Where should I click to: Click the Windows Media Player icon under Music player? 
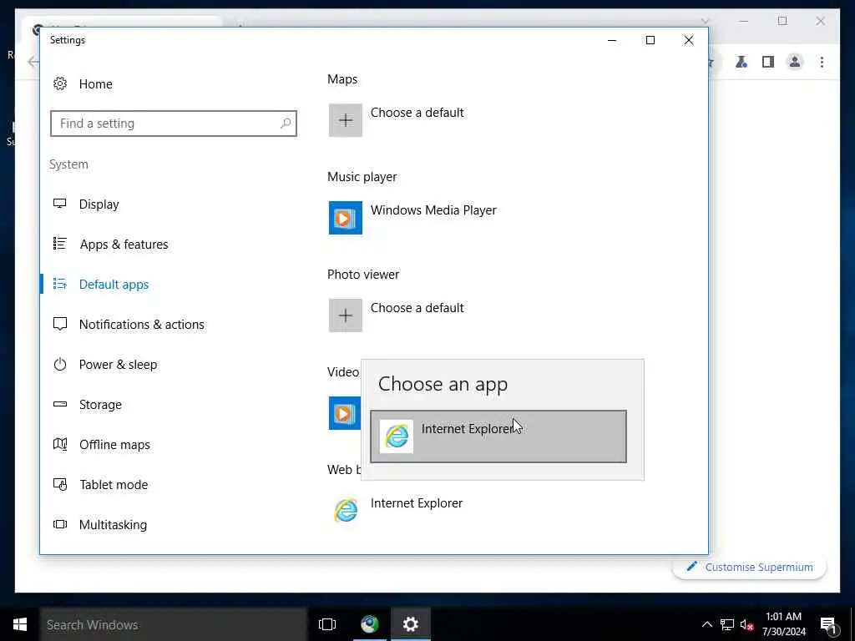(x=345, y=218)
